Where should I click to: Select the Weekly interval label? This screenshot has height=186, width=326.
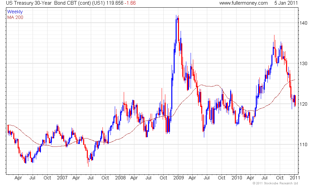[15, 12]
